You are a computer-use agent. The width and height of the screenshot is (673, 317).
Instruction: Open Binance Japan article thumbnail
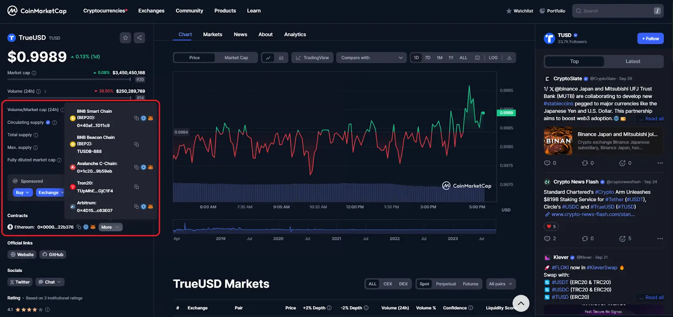[558, 141]
